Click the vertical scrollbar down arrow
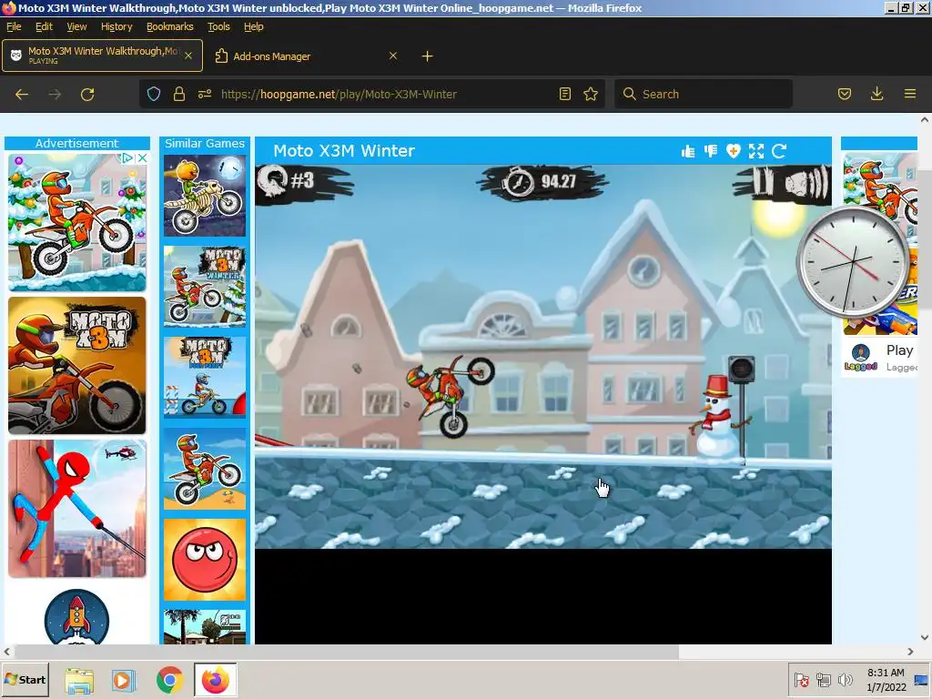This screenshot has width=932, height=699. (x=925, y=638)
